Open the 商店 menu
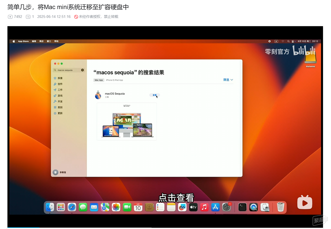This screenshot has height=229, width=331. [x=41, y=41]
